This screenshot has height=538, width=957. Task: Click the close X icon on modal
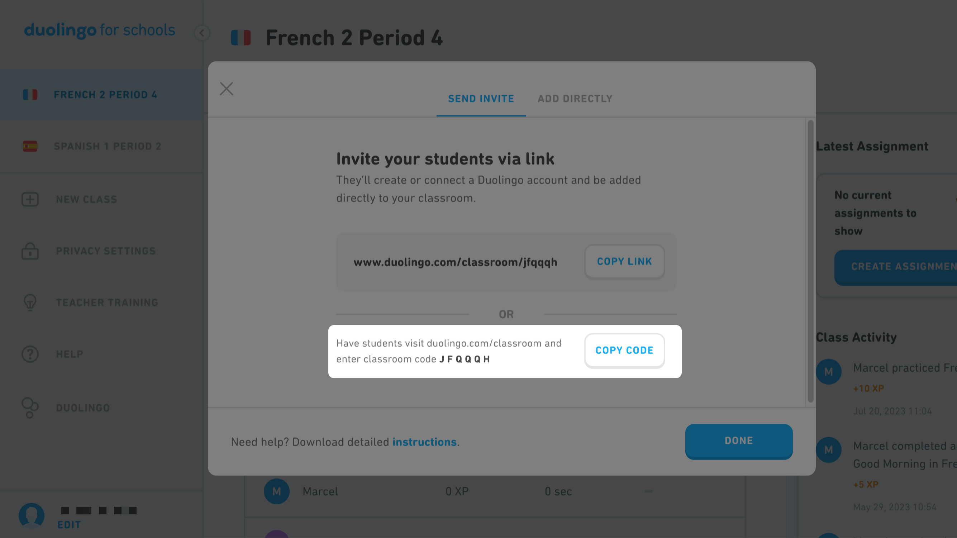coord(227,89)
